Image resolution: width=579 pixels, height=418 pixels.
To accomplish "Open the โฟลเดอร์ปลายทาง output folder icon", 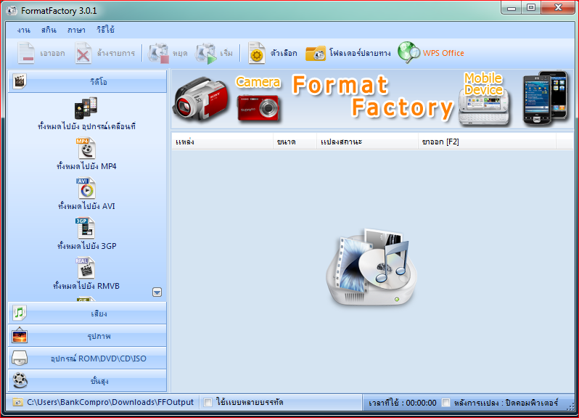I will pyautogui.click(x=316, y=54).
